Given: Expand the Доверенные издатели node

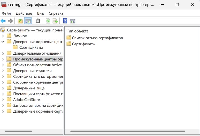Looking at the screenshot, I should [x=3, y=71].
